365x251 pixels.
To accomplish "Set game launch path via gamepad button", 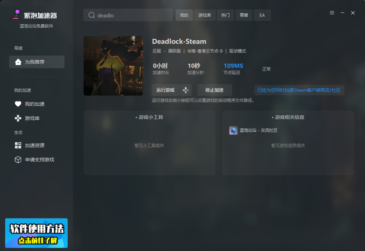I will [x=185, y=90].
